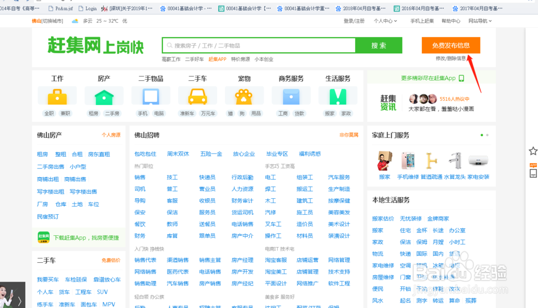Open 淘宝客服 job link
The height and width of the screenshot is (308, 538).
tap(276, 260)
